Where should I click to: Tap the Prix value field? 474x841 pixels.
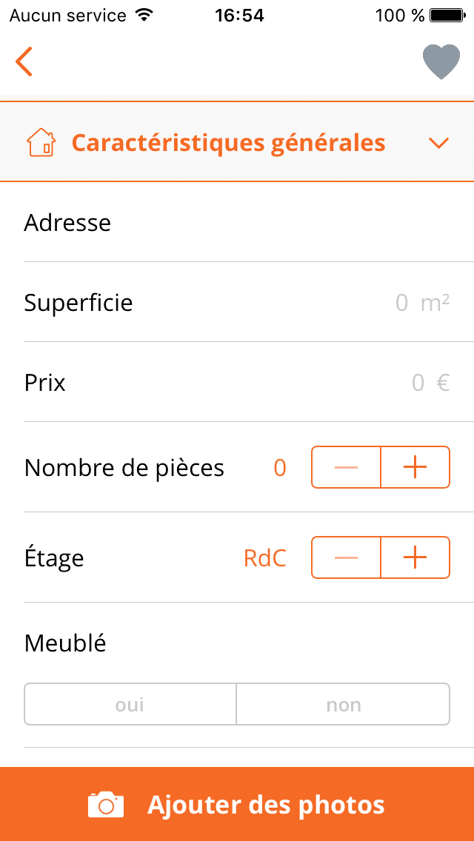tap(418, 383)
